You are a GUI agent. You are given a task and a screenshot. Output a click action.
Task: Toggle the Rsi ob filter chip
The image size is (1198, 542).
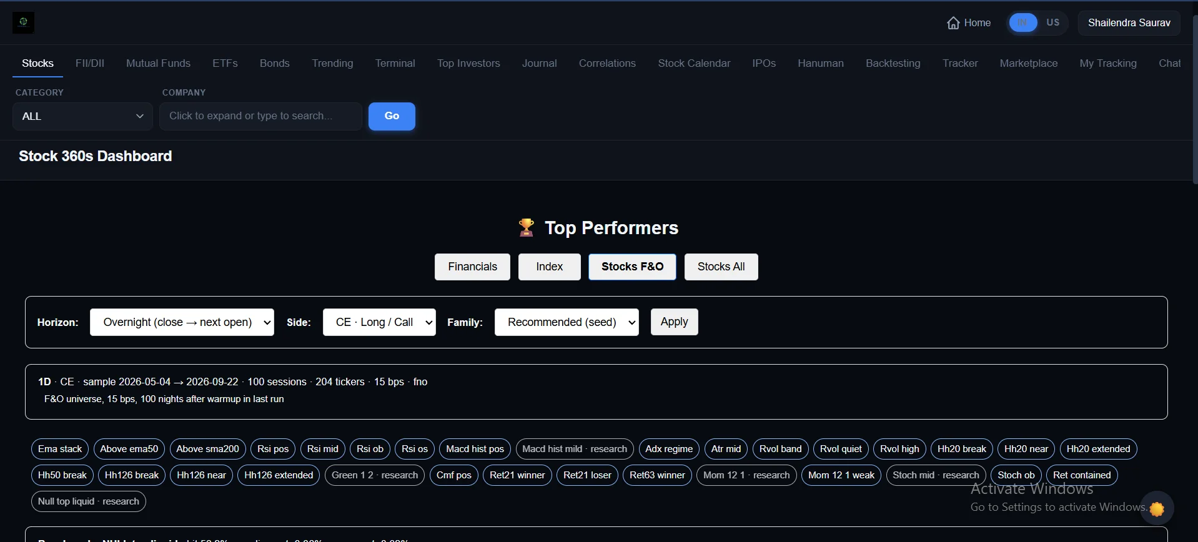[370, 449]
